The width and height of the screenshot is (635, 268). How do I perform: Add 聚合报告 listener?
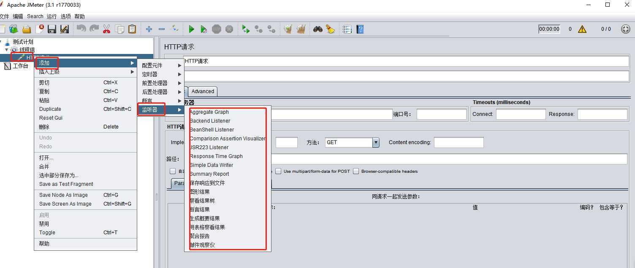tap(228, 236)
